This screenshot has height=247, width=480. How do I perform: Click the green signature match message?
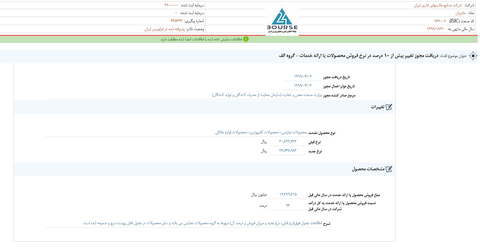(x=201, y=39)
